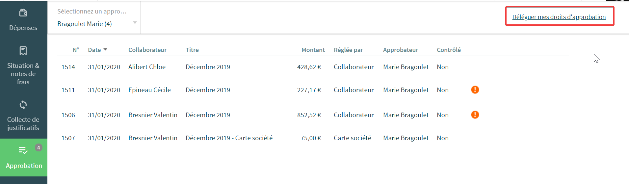Open the Collecte de justificatifs sync icon
Screen dimensions: 629x184
(23, 105)
